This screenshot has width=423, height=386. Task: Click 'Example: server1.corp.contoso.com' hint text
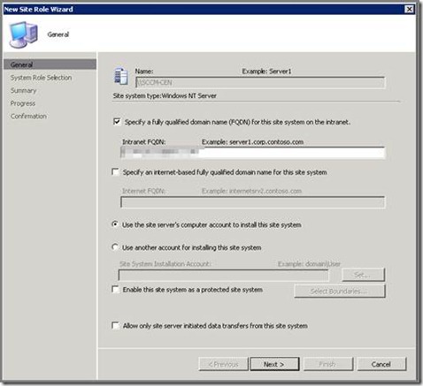tap(252, 142)
